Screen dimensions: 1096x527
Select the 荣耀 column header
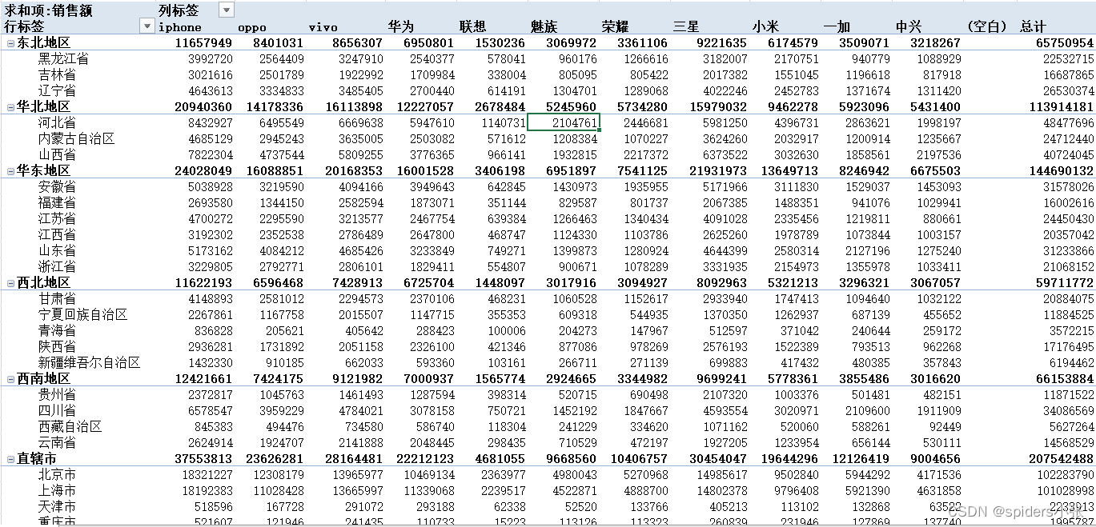pyautogui.click(x=615, y=26)
